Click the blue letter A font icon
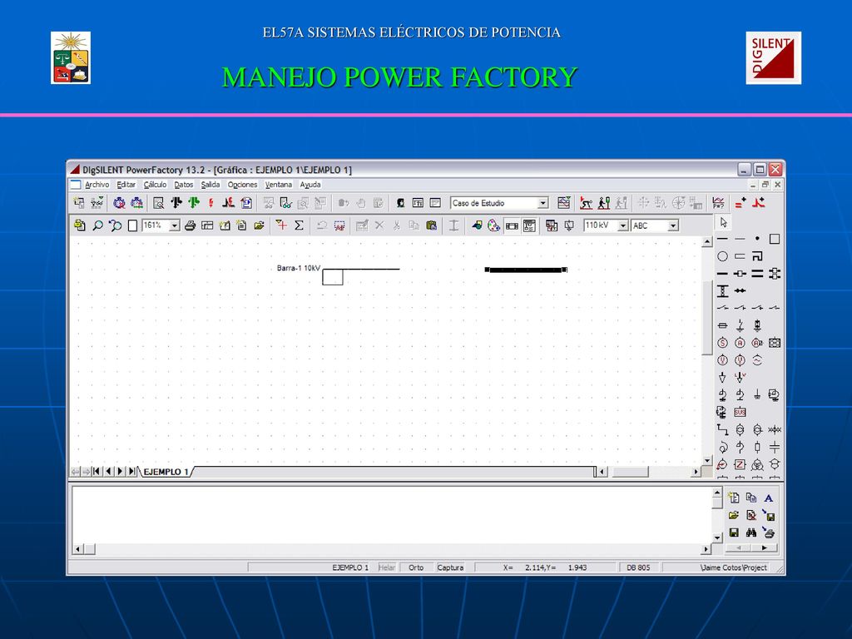This screenshot has width=852, height=639. coord(768,498)
